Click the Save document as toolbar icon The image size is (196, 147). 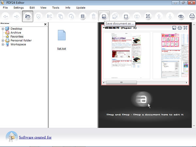104,16
